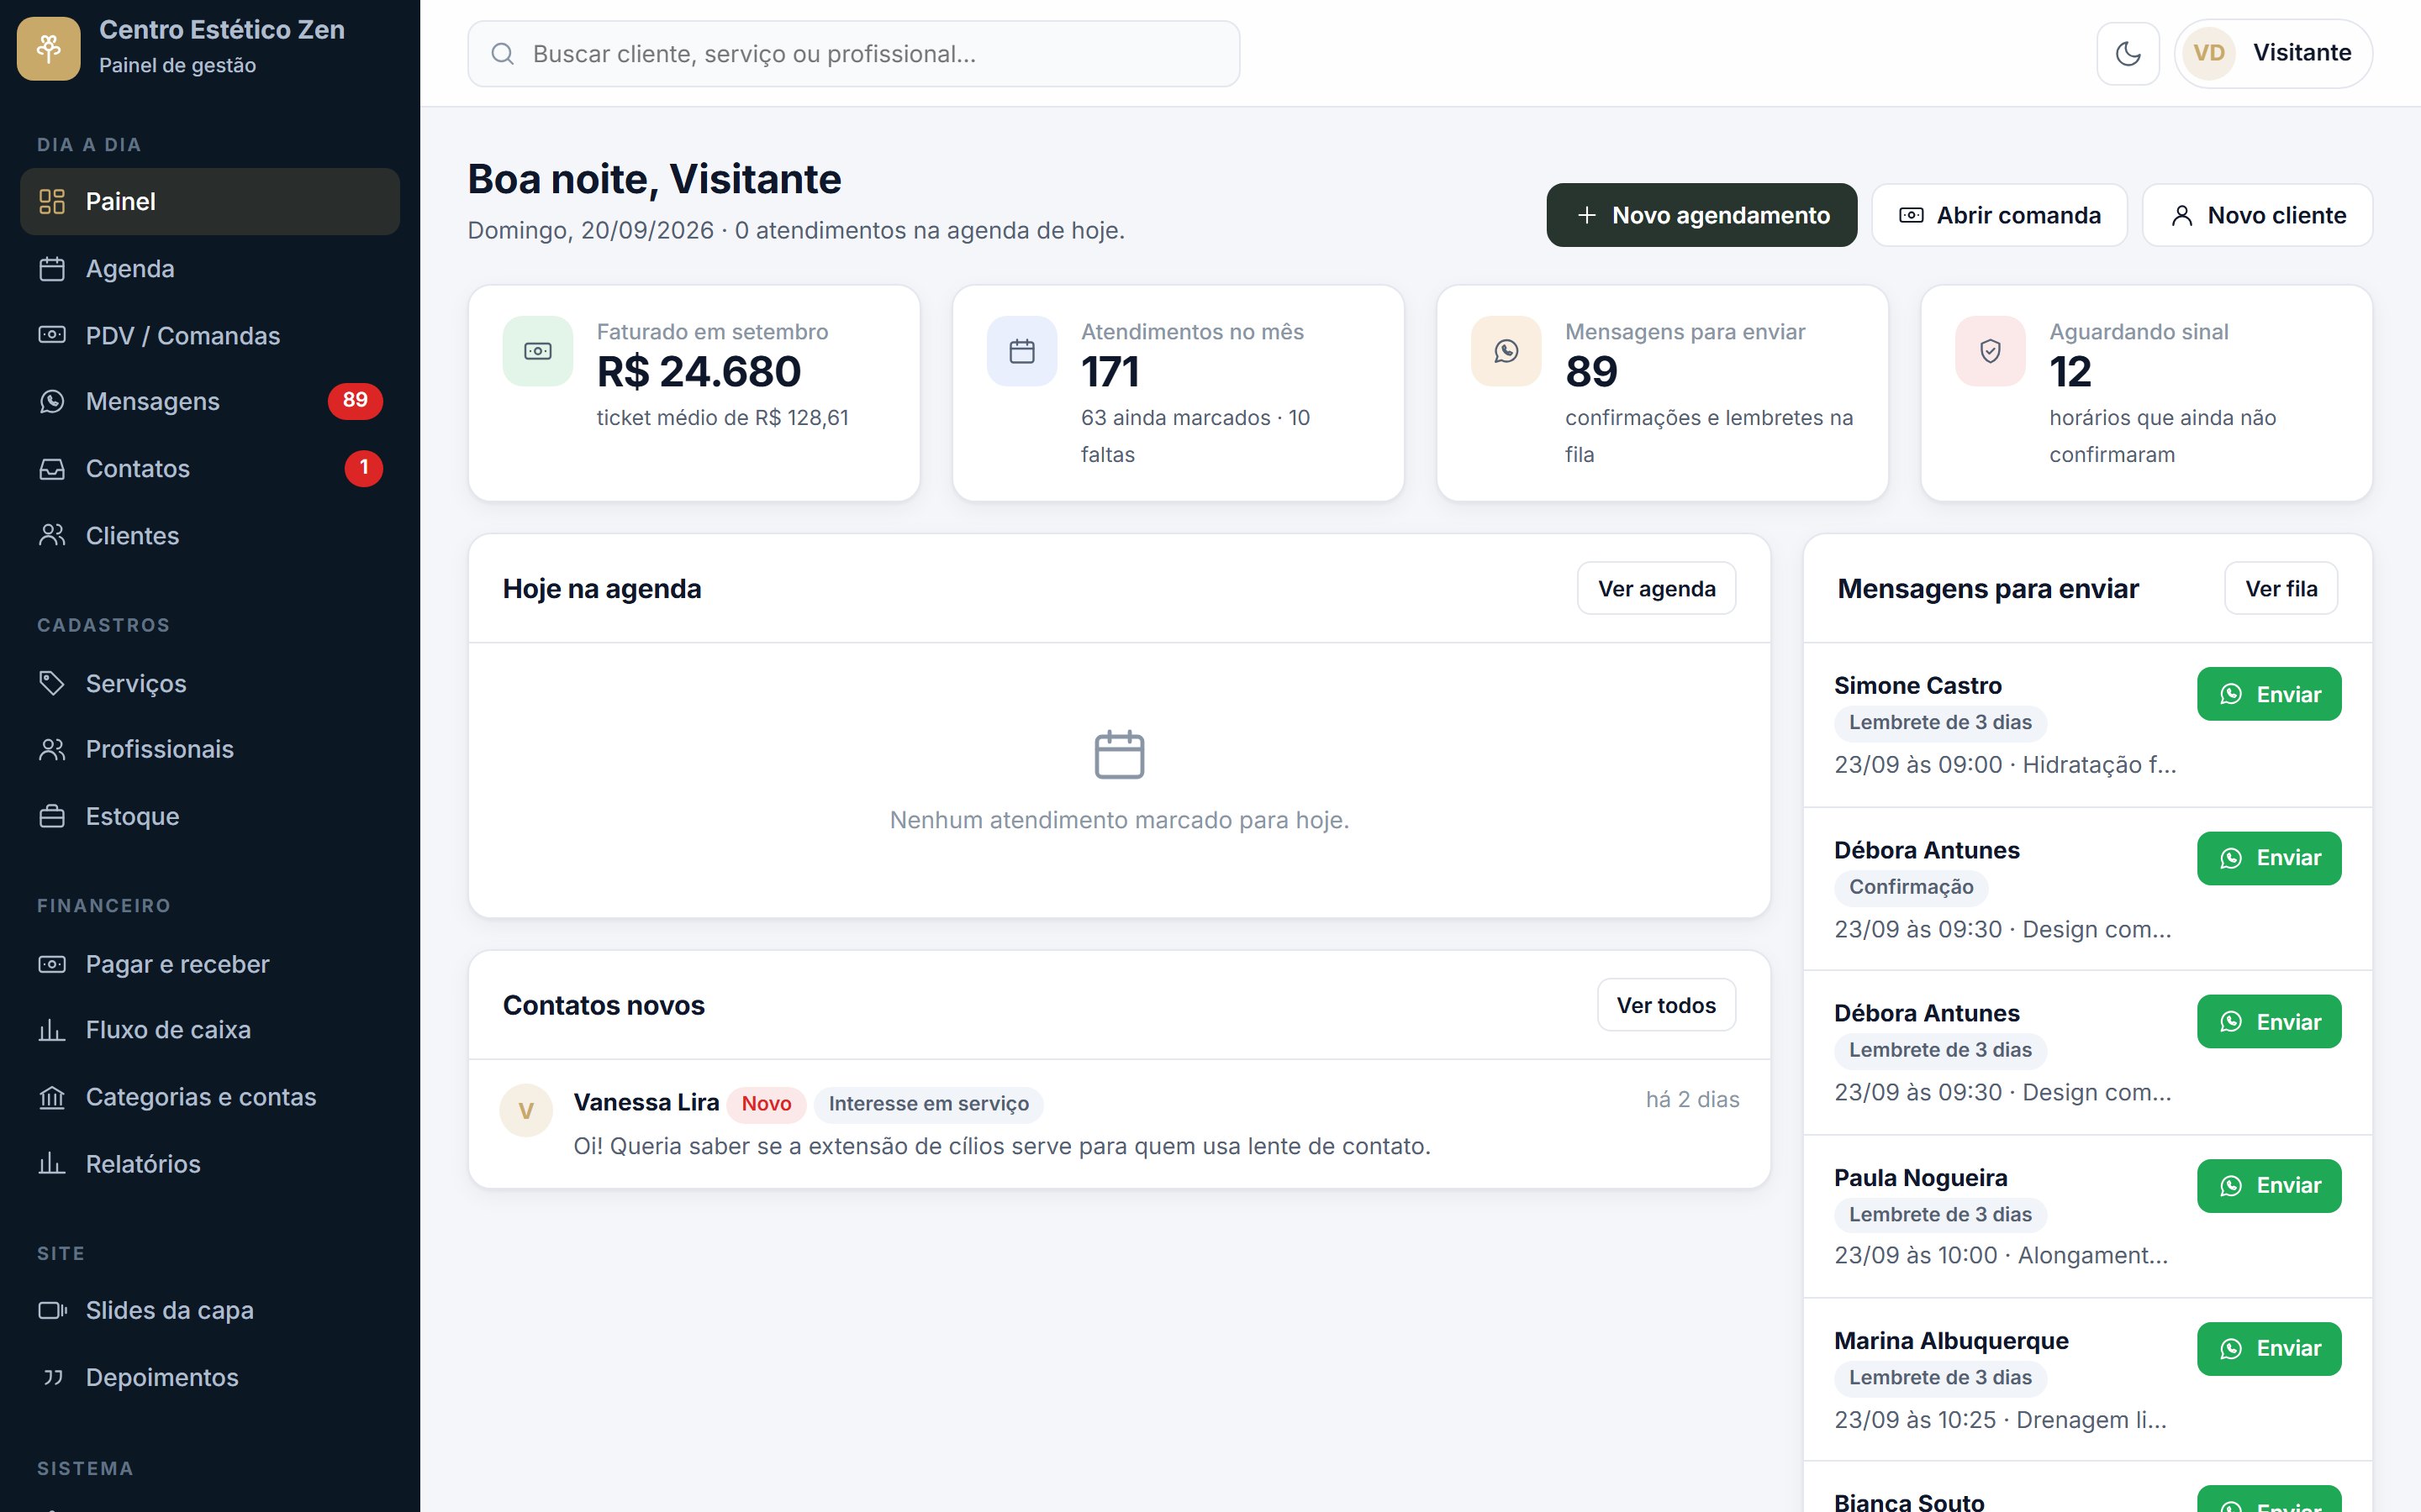Click the Mensagens WhatsApp icon in sidebar
Screen dimensions: 2421x1512
(x=52, y=402)
